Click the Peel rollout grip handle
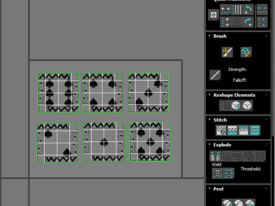This screenshot has height=206, width=275. [266, 189]
